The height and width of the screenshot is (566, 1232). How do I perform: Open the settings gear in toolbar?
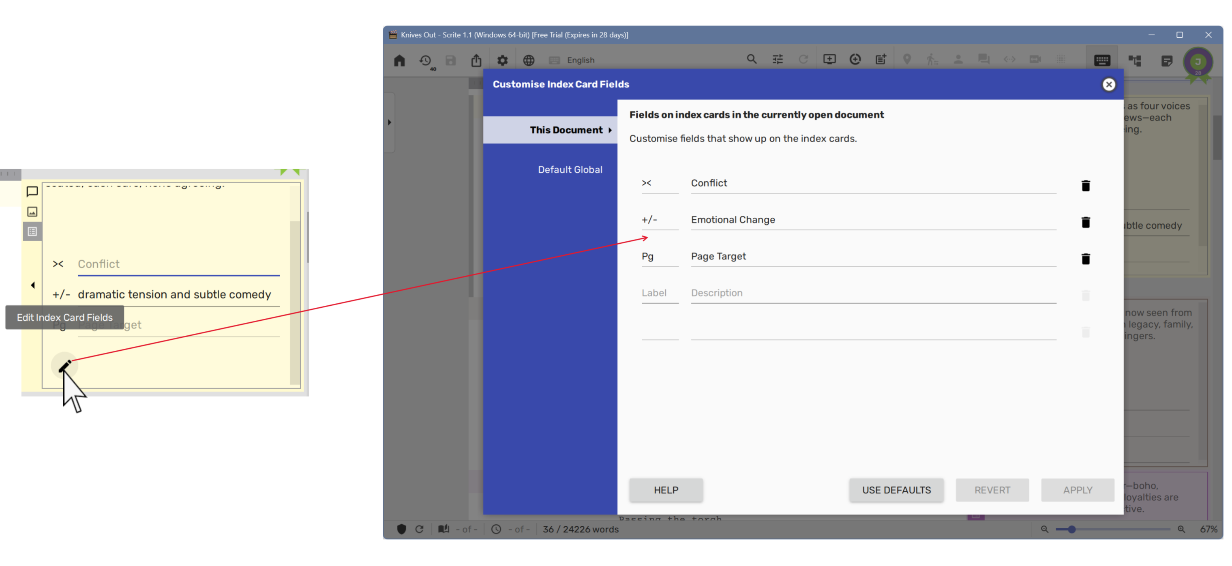point(502,60)
